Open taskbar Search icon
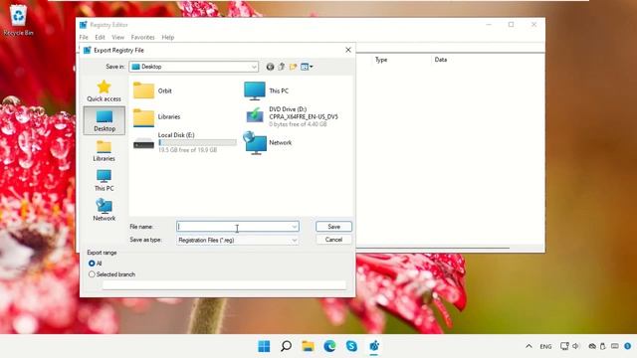Viewport: 637px width, 358px height. click(x=286, y=346)
